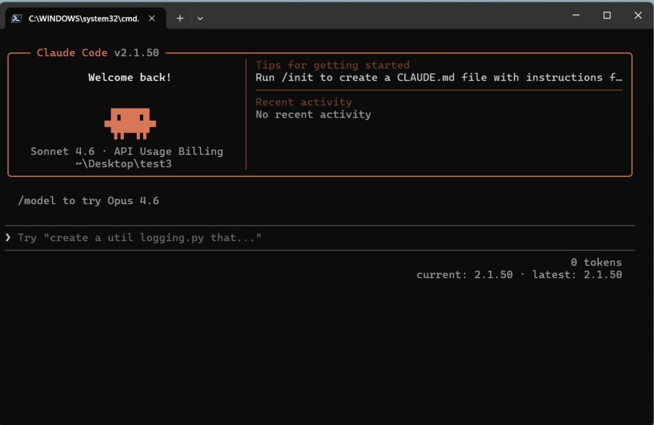The image size is (654, 425).
Task: Select the cmd.exe terminal tab
Action: coord(86,19)
